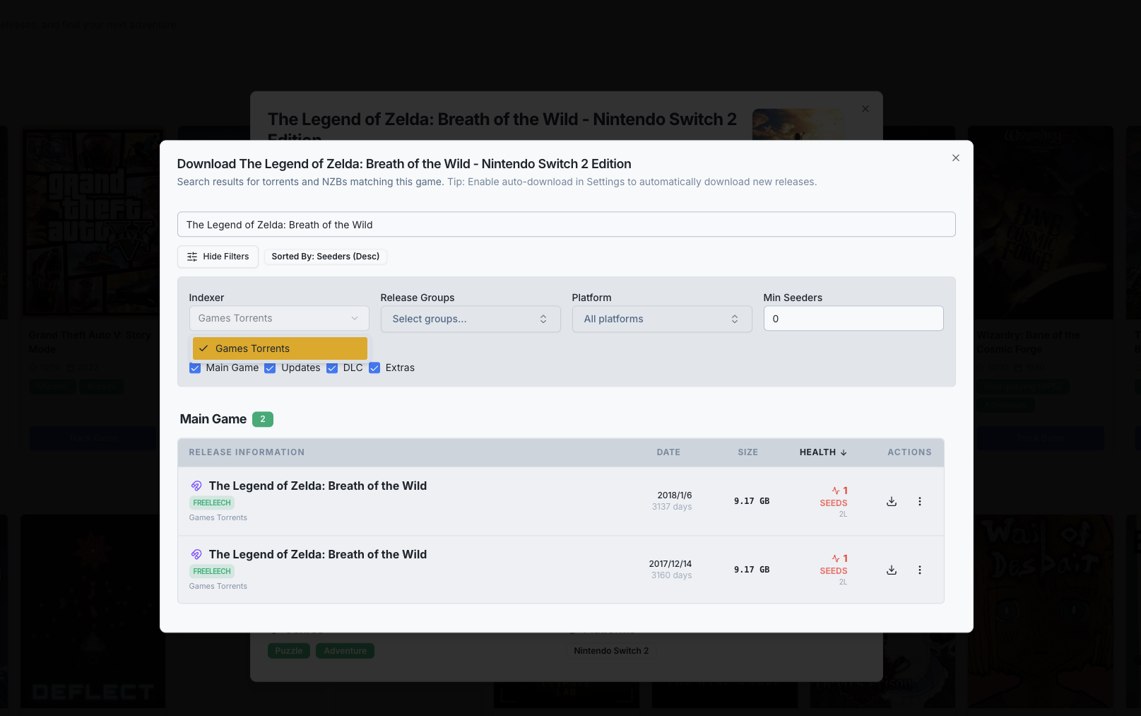Open the Grand Theft Auto V cover in the library

point(93,222)
